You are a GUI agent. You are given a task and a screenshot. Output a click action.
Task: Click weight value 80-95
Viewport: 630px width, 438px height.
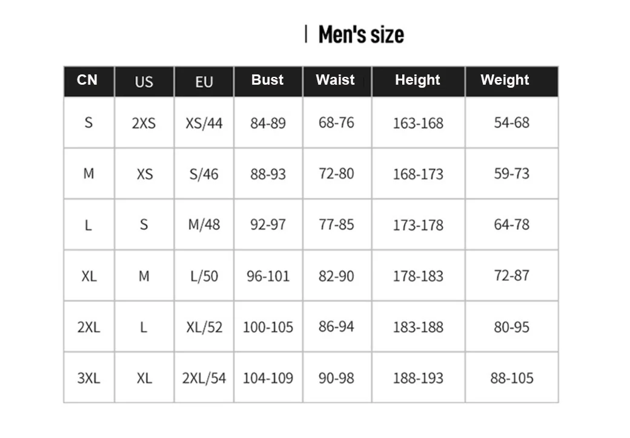(x=511, y=327)
